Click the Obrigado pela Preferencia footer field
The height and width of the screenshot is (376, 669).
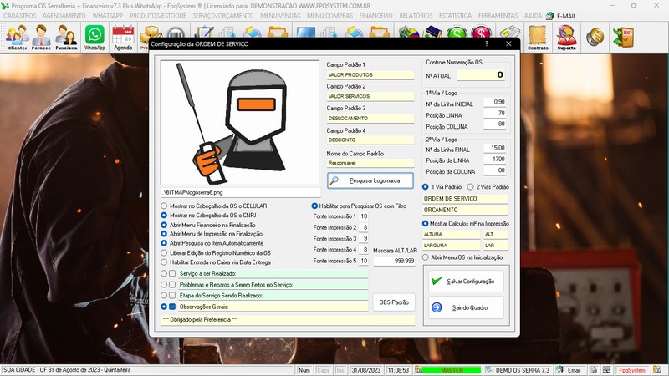(288, 320)
